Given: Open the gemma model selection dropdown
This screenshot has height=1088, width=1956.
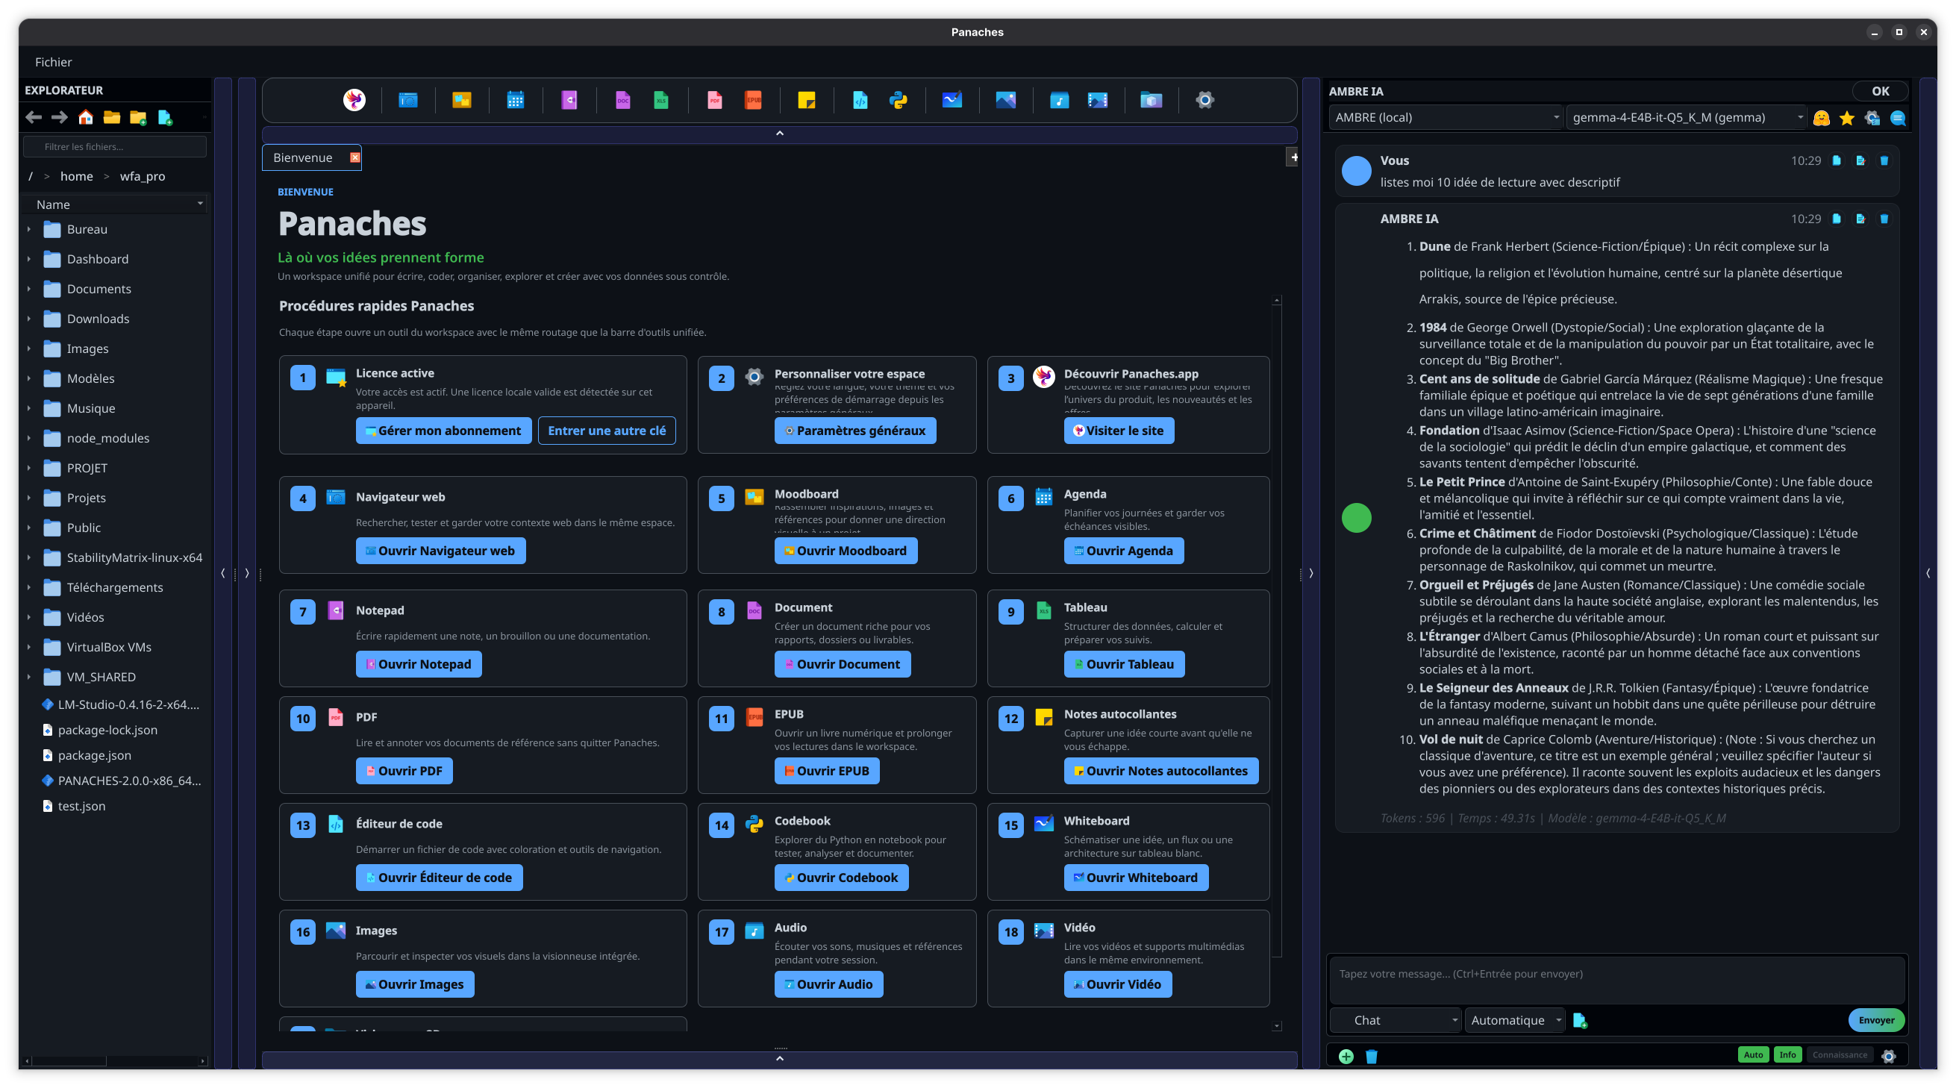Looking at the screenshot, I should click(x=1687, y=118).
